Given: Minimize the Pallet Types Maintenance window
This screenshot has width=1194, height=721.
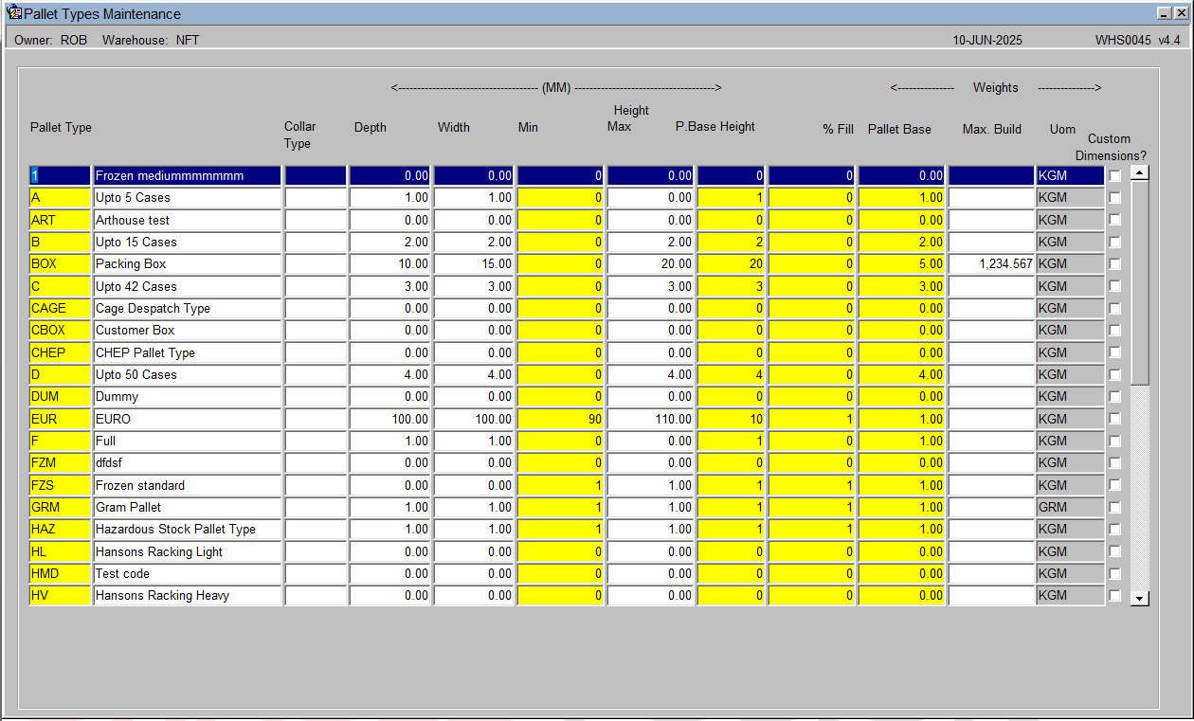Looking at the screenshot, I should (1165, 13).
